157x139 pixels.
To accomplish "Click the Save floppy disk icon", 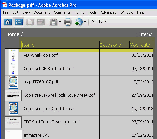I will pyautogui.click(x=54, y=22).
